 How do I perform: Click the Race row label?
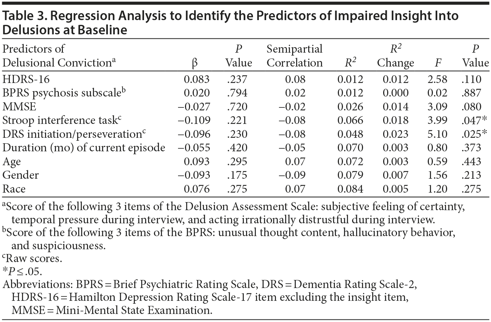tap(14, 189)
